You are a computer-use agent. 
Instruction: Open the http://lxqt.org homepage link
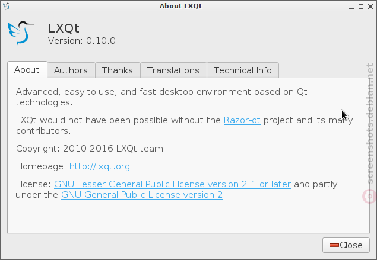(100, 166)
